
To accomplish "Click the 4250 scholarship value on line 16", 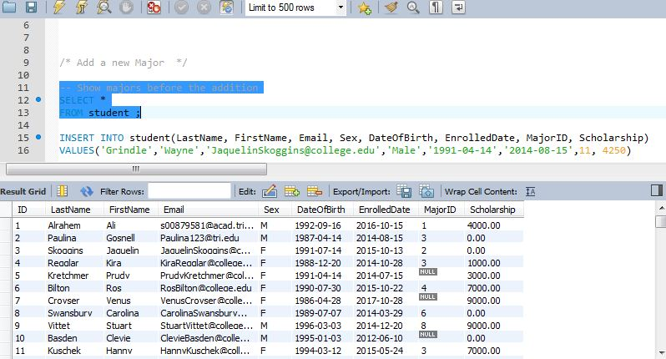I will (x=613, y=150).
